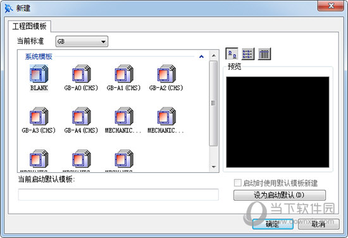This screenshot has height=238, width=348.
Task: Collapse the 系统模板 group
Action: [x=201, y=56]
